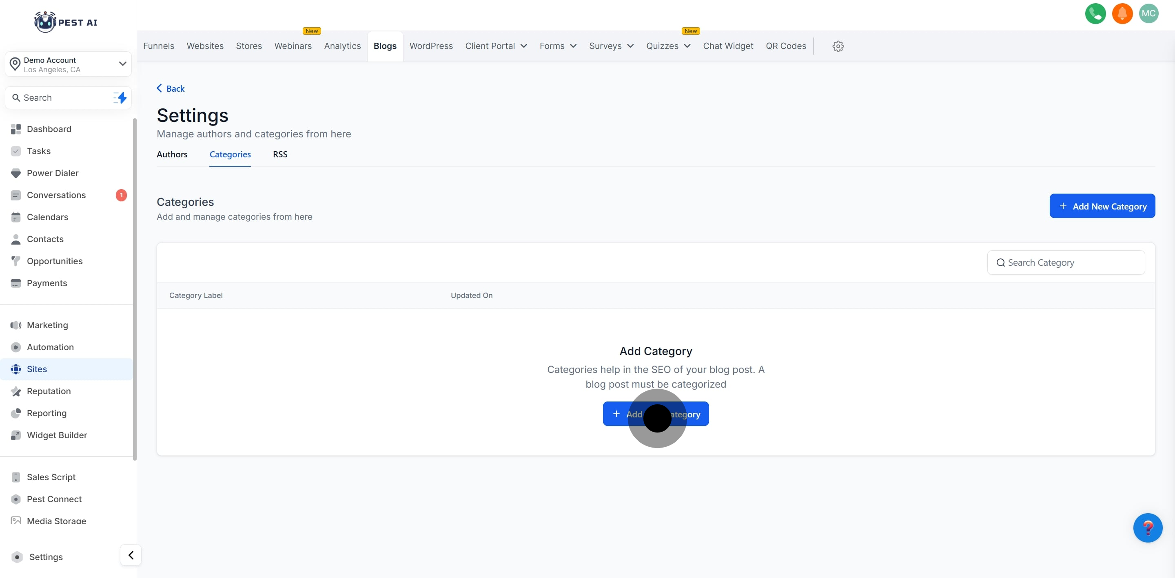The height and width of the screenshot is (578, 1175).
Task: Expand the Client Portal dropdown
Action: pyautogui.click(x=496, y=46)
